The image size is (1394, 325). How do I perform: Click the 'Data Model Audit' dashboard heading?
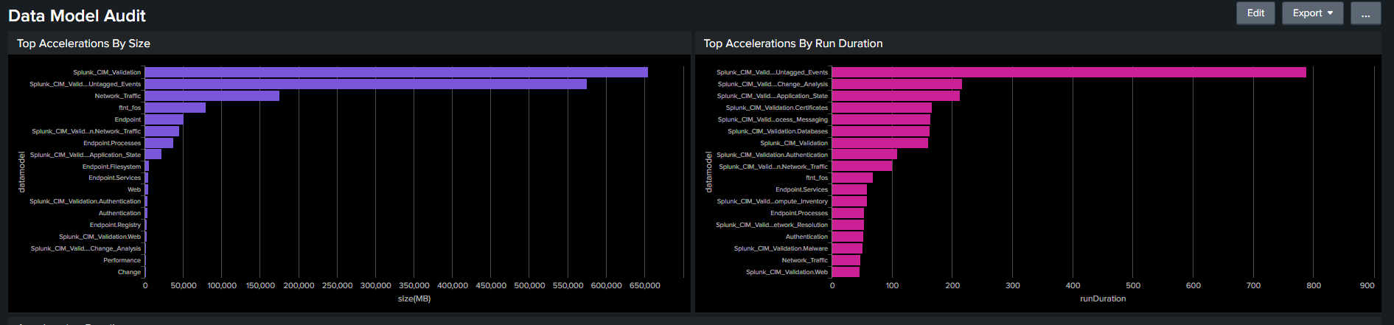77,15
